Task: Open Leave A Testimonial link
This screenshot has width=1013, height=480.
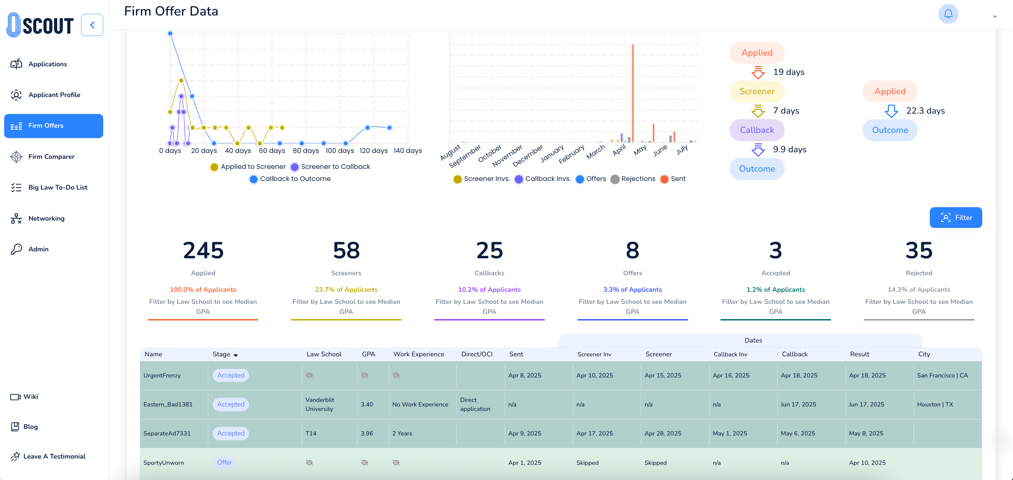Action: [54, 457]
